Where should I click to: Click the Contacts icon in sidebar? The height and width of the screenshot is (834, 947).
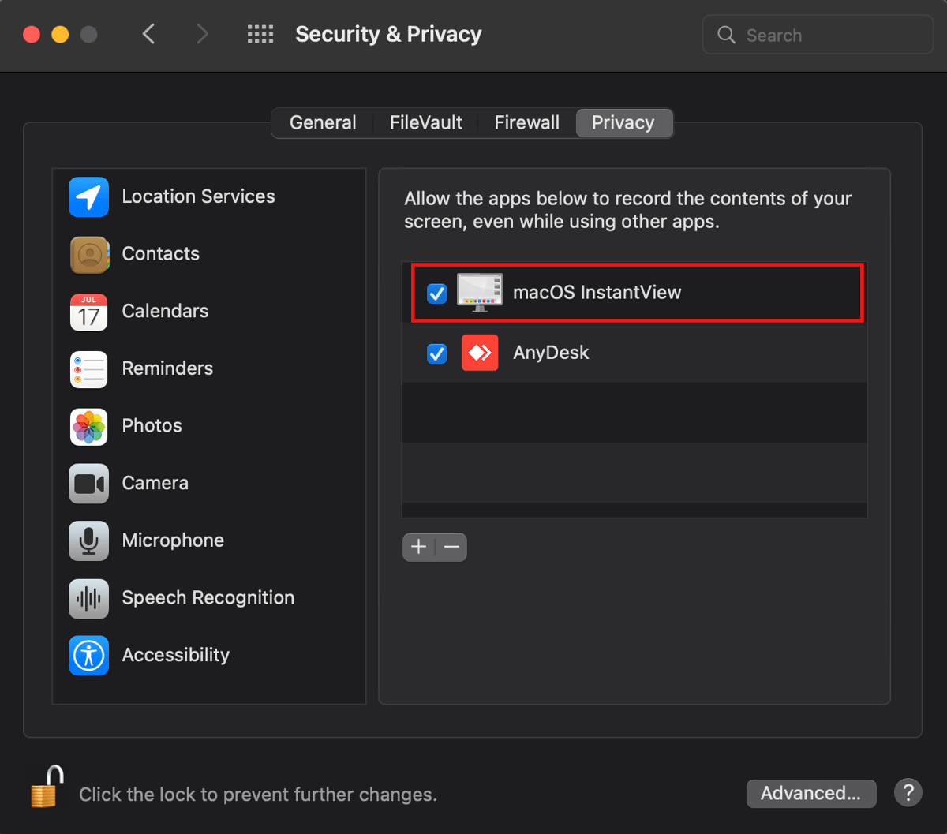[x=88, y=255]
